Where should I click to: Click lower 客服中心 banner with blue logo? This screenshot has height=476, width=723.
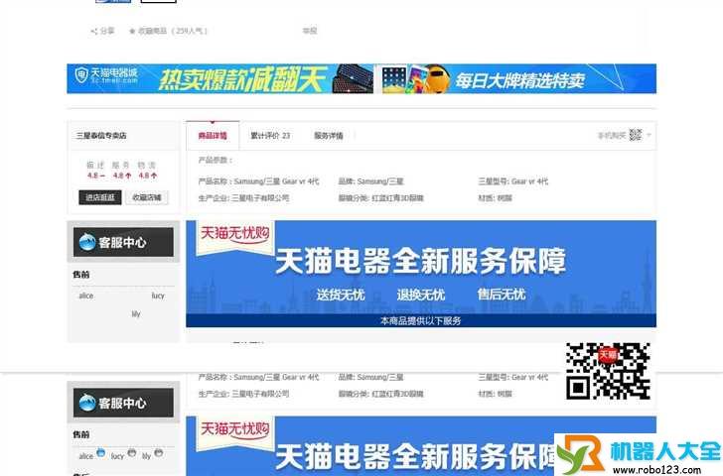(x=123, y=403)
